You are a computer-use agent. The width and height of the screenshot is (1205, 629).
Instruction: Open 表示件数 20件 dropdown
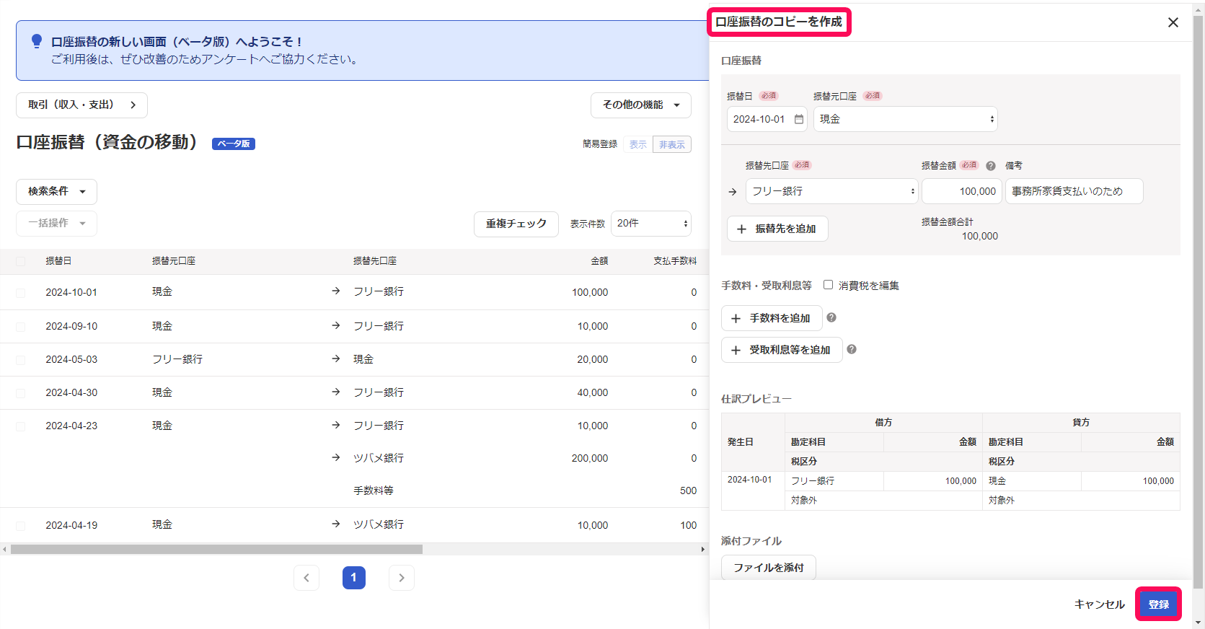click(x=651, y=224)
